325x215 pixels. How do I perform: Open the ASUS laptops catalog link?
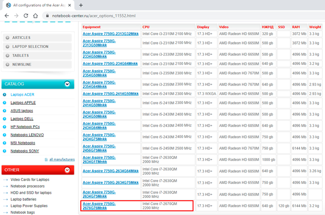coord(22,111)
